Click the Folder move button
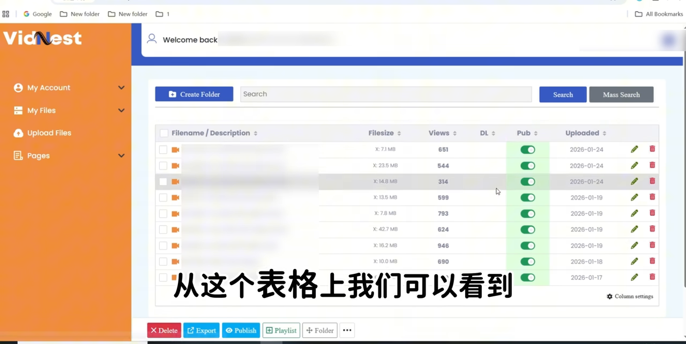This screenshot has height=344, width=686. pos(320,330)
